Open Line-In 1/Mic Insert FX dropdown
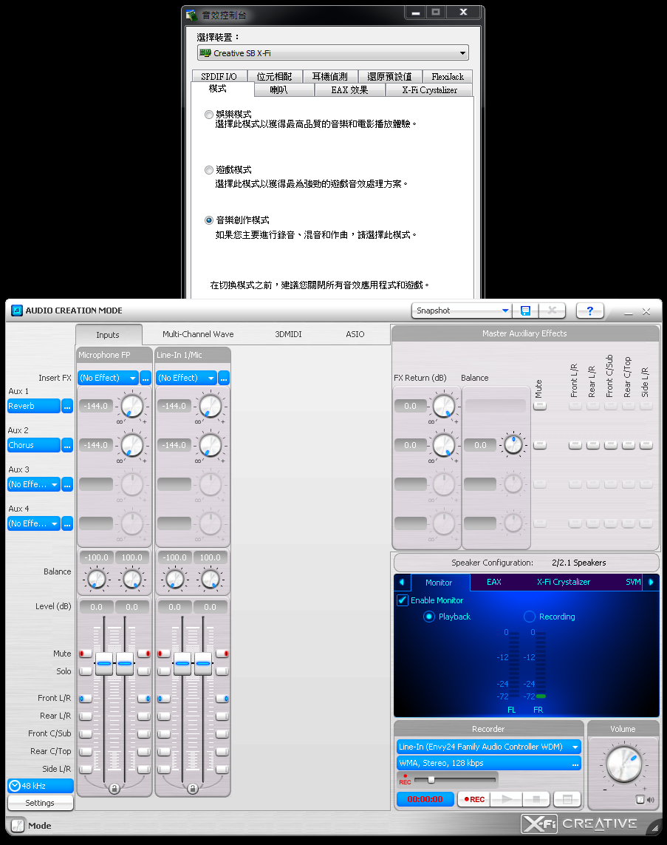 click(x=186, y=379)
